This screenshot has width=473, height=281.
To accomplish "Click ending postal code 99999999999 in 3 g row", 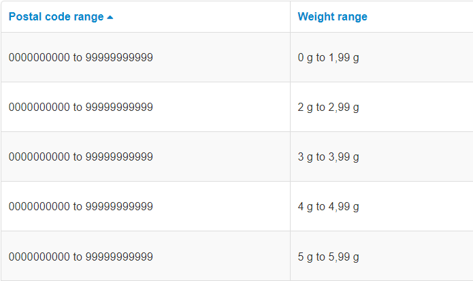I will (x=119, y=157).
